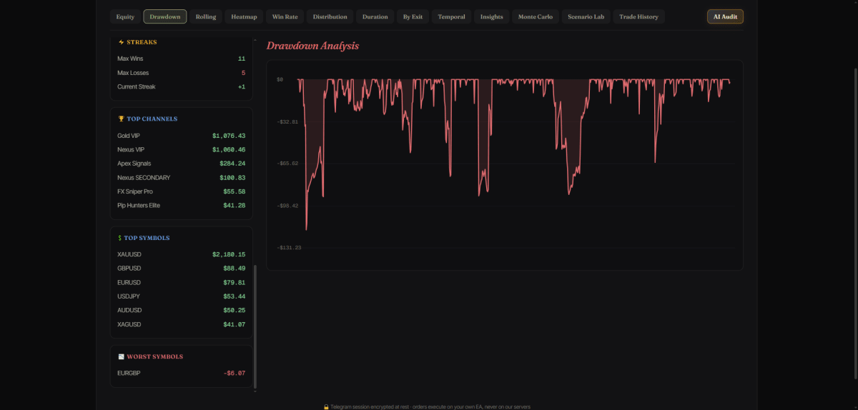The image size is (858, 410).
Task: Switch to the Monte Carlo tab
Action: click(536, 16)
